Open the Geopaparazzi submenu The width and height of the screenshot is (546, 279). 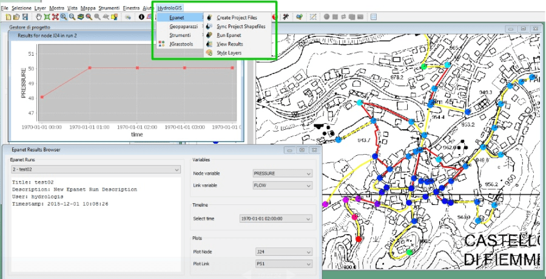(184, 27)
